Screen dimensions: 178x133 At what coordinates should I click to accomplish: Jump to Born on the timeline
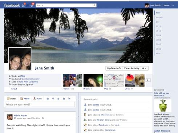[158, 53]
